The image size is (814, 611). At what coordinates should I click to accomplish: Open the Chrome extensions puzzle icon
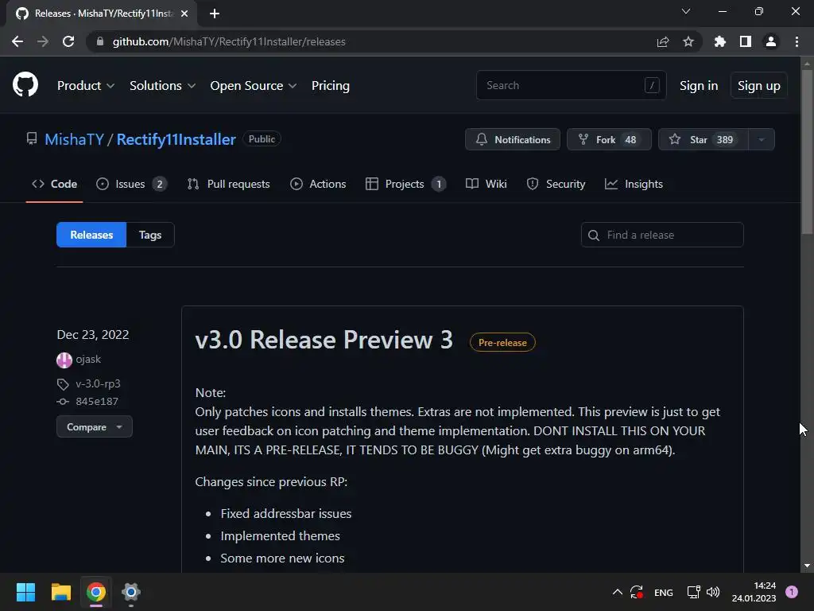tap(719, 41)
